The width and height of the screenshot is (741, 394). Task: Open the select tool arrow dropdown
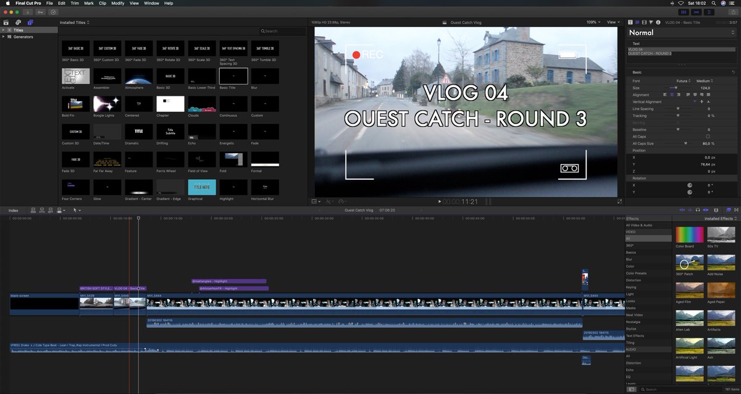[77, 210]
